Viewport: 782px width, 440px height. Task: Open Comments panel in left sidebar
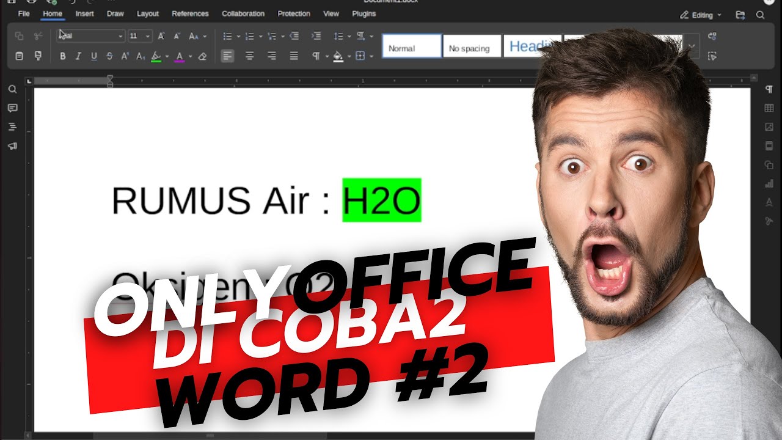tap(12, 108)
